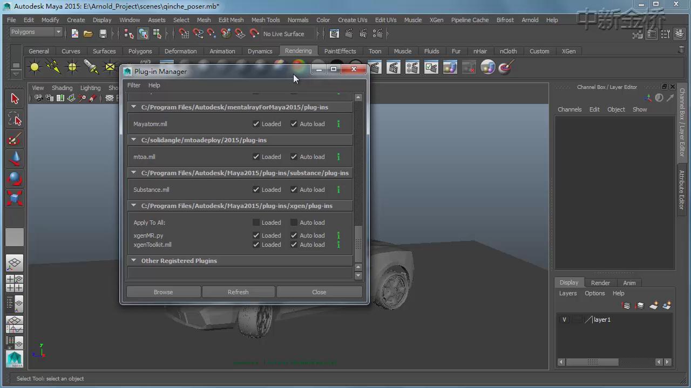Open Attribute Editor side tab
This screenshot has width=691, height=388.
click(x=682, y=190)
